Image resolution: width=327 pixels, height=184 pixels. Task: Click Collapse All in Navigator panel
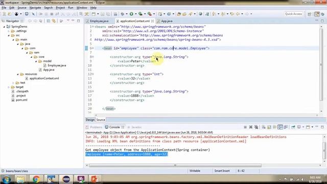[49, 21]
